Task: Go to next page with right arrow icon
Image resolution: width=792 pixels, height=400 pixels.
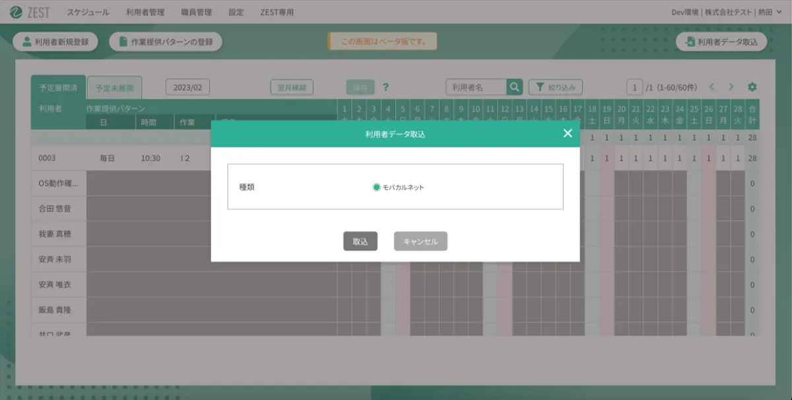Action: coord(731,86)
